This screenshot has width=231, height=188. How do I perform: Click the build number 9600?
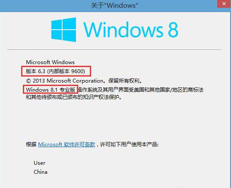click(77, 71)
